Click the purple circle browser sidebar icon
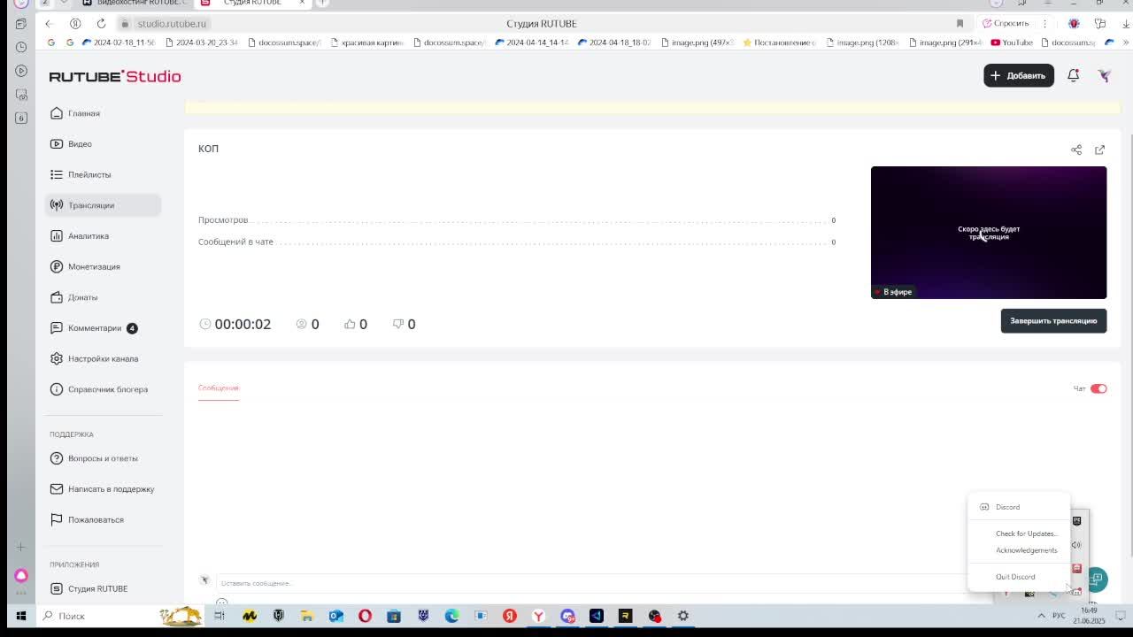The width and height of the screenshot is (1133, 637). [x=21, y=576]
